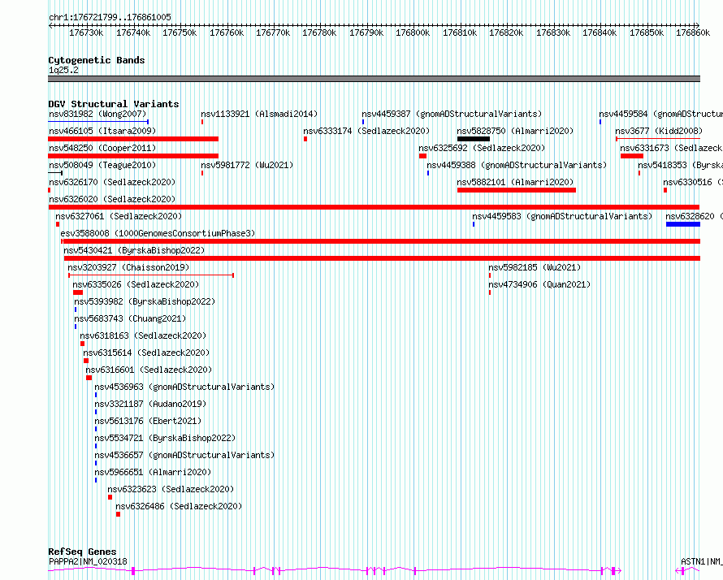
Task: Select nsv6325692 (Sedlazeck2020) label
Action: pyautogui.click(x=482, y=148)
